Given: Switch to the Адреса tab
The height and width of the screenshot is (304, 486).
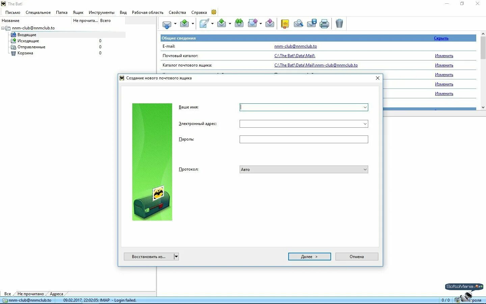Looking at the screenshot, I should 56,294.
